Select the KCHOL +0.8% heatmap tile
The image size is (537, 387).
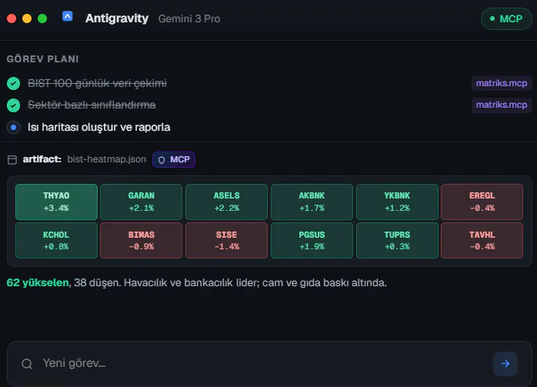(56, 240)
